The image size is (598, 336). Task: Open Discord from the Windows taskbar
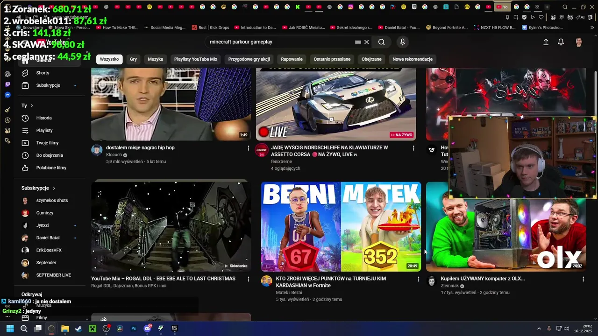tap(147, 329)
